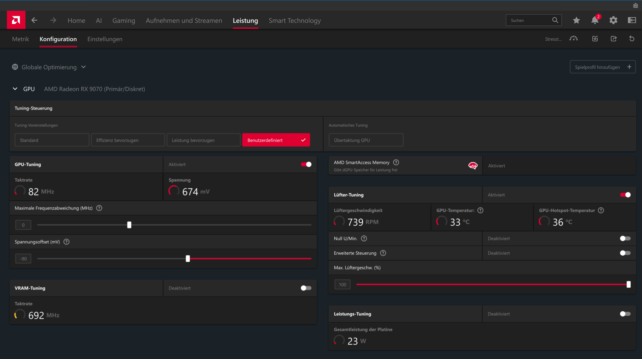This screenshot has height=359, width=642.
Task: Enable the VRAM-Tuning toggle
Action: click(306, 288)
